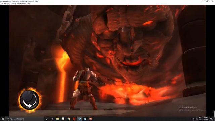Show hidden system tray icons
Screen dimensions: 215x121
(x=194, y=119)
